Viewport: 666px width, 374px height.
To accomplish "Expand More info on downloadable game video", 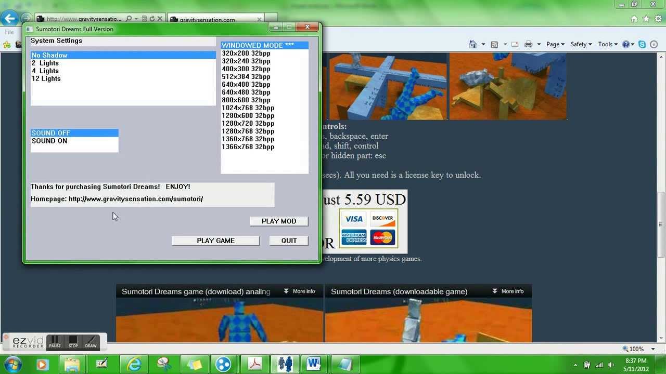I will click(x=508, y=291).
